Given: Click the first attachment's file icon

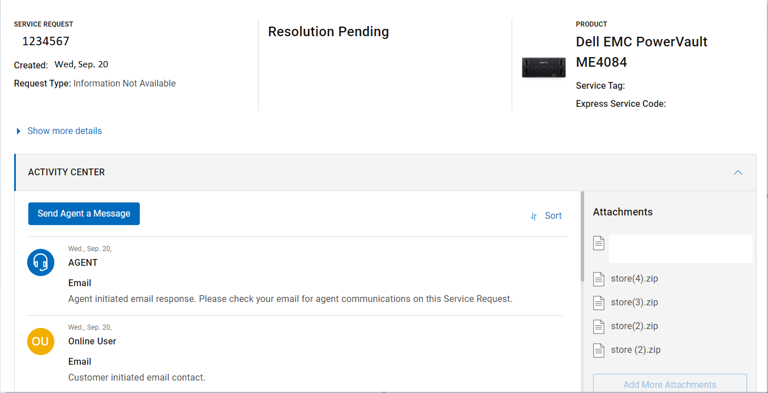Looking at the screenshot, I should point(599,243).
